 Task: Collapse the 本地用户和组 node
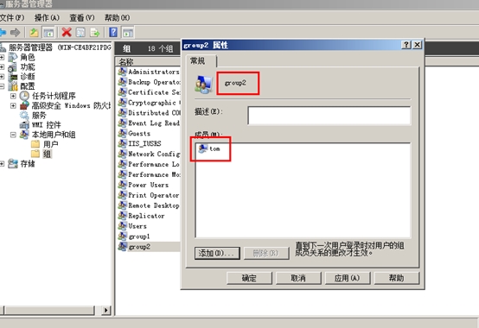pyautogui.click(x=13, y=135)
